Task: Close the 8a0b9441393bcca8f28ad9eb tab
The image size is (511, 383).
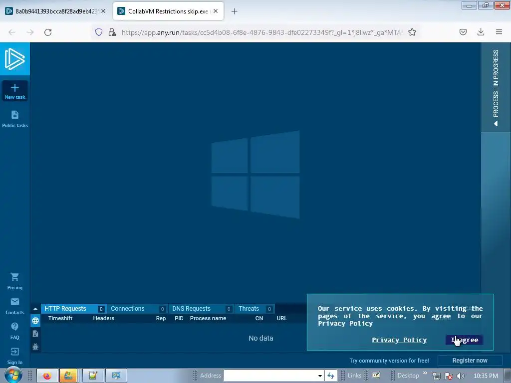Action: [103, 11]
